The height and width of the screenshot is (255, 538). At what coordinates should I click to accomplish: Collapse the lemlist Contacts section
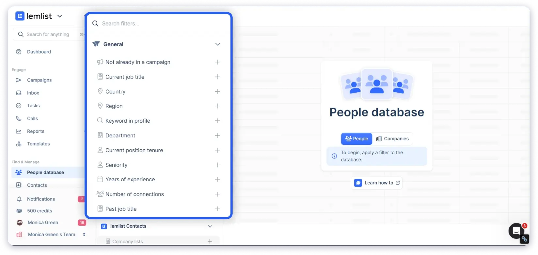tap(210, 226)
